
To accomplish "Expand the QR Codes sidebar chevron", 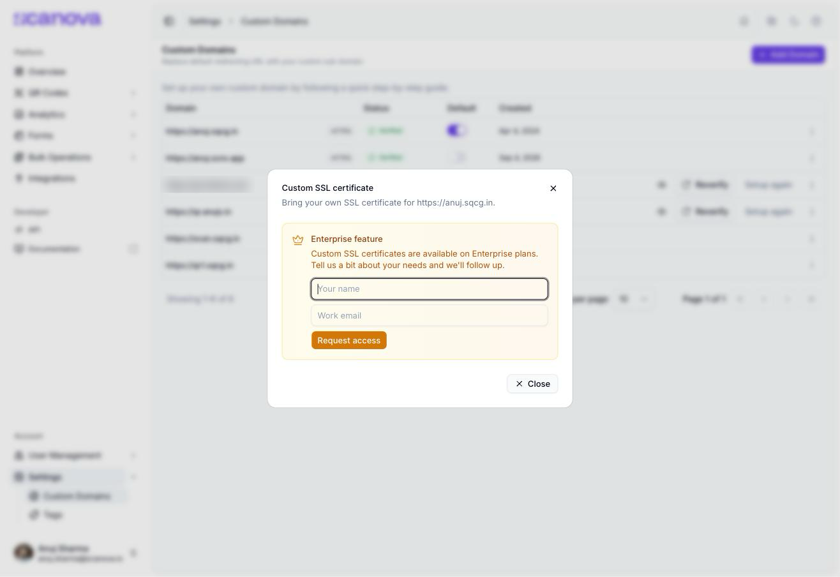I will (x=133, y=93).
